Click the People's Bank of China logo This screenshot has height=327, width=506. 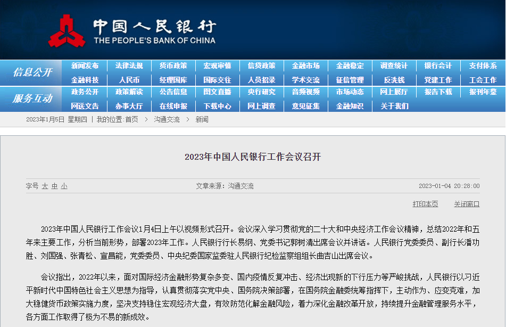coord(132,31)
